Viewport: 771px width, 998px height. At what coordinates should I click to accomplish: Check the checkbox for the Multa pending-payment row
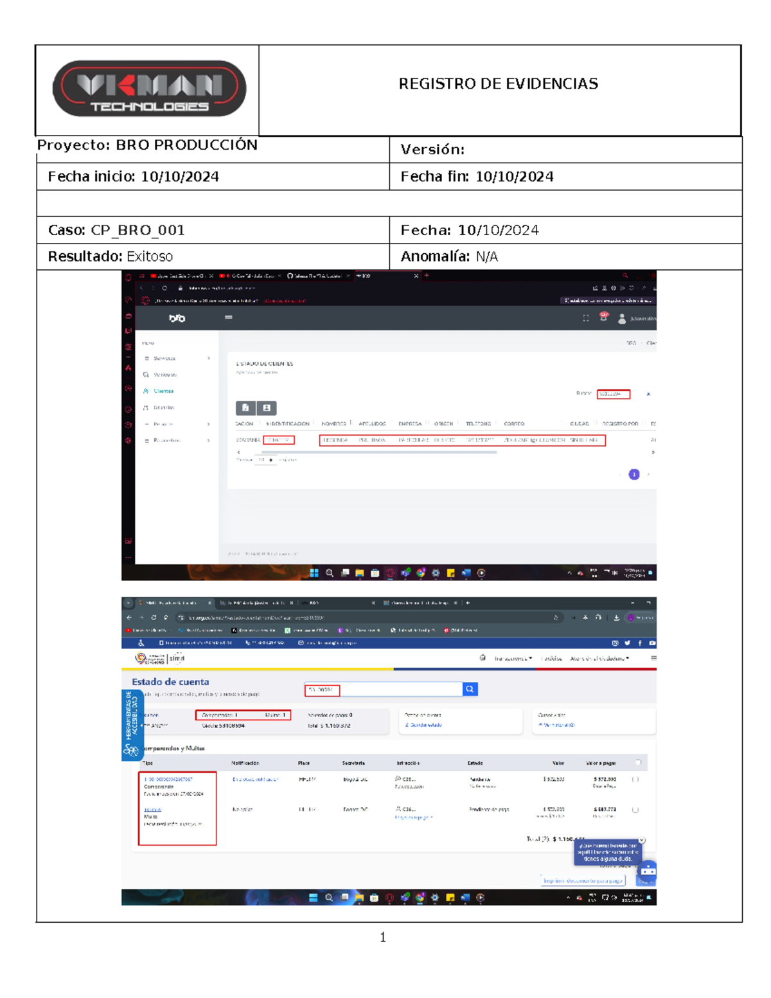pos(636,809)
